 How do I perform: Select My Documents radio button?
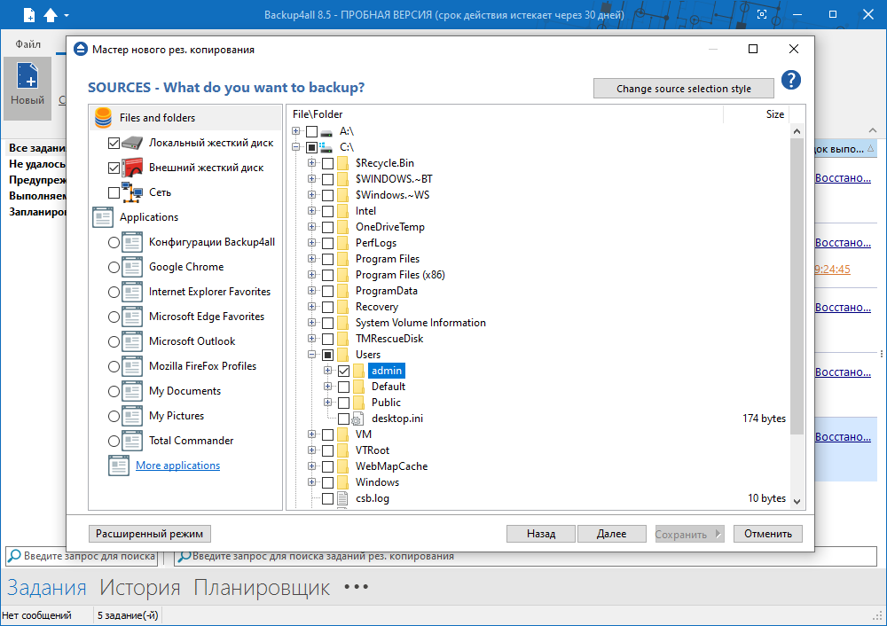point(114,391)
